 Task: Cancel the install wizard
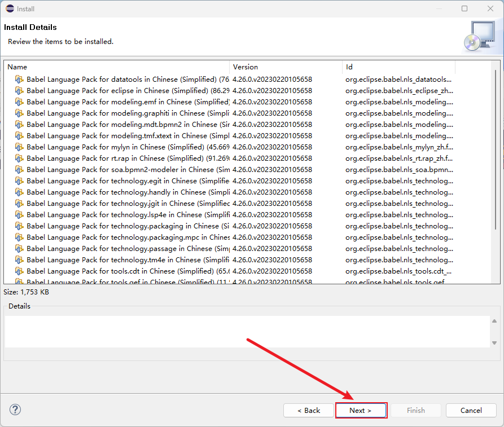pyautogui.click(x=471, y=410)
